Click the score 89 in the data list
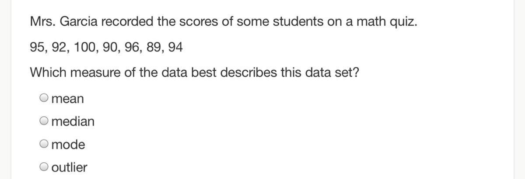Viewport: 525px width, 179px height. point(149,47)
